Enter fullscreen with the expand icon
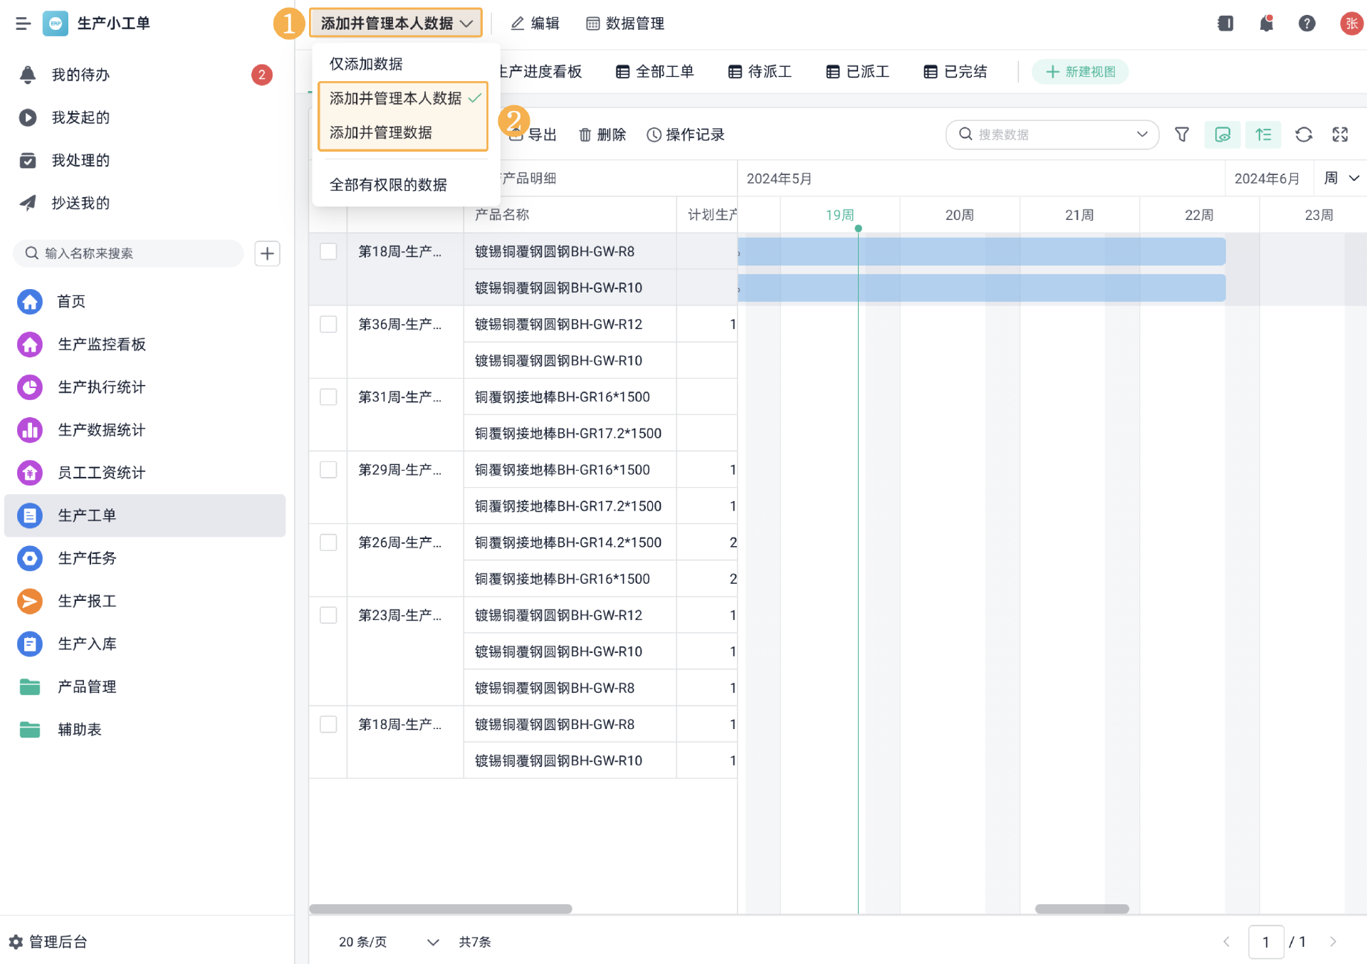 (x=1340, y=135)
